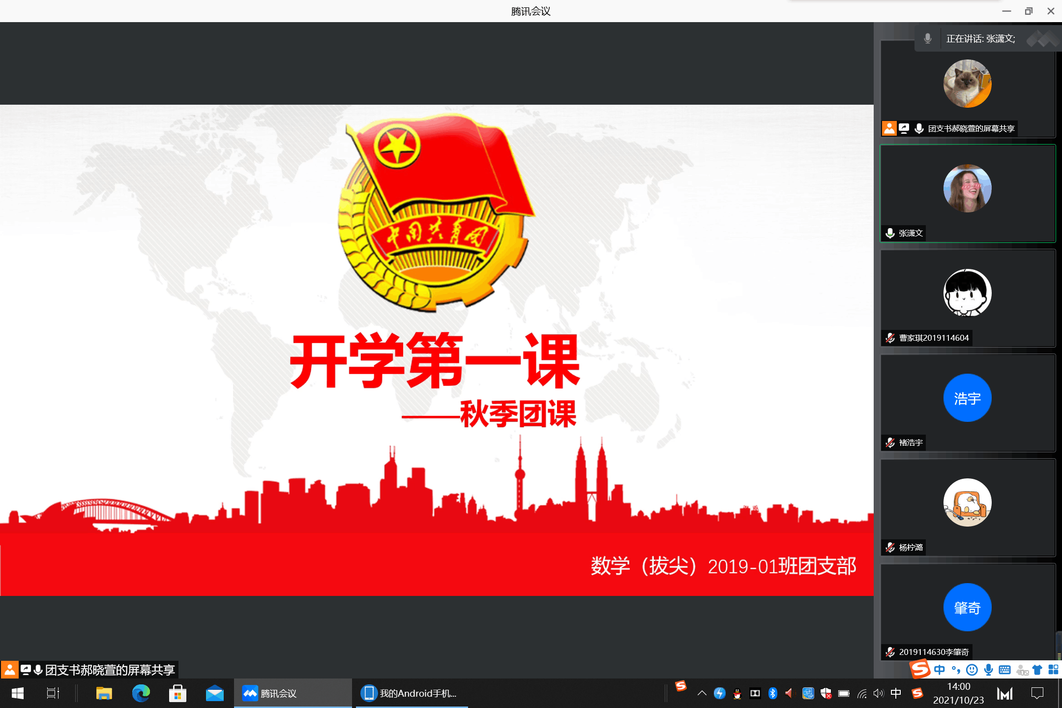Click muted mic icon of 曹家琪2019114604

pyautogui.click(x=890, y=338)
